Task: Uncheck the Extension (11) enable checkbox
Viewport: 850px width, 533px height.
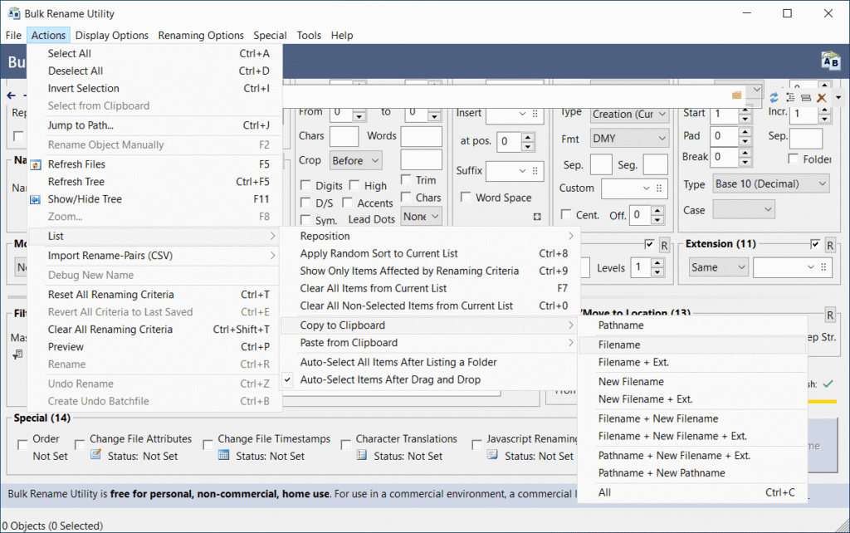Action: [815, 245]
